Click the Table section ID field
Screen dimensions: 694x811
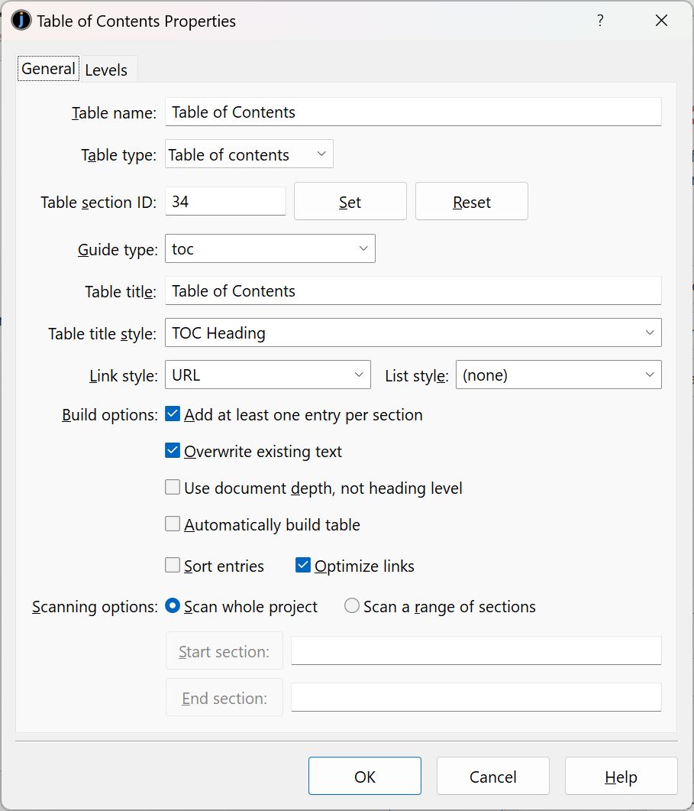point(225,202)
